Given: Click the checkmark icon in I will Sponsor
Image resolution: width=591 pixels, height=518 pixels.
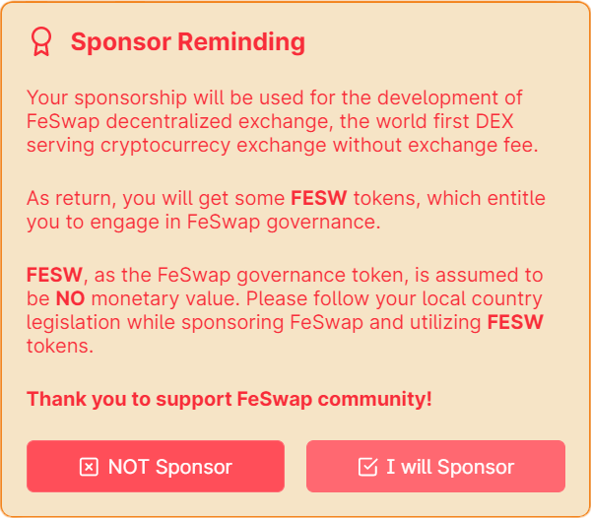Looking at the screenshot, I should pyautogui.click(x=367, y=467).
